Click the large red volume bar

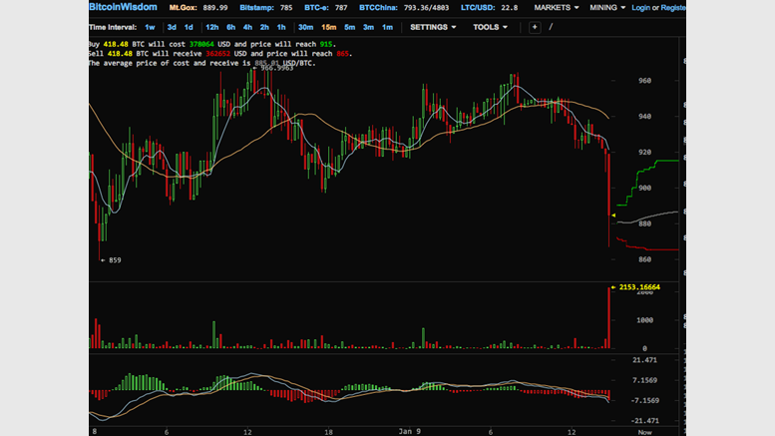point(608,318)
